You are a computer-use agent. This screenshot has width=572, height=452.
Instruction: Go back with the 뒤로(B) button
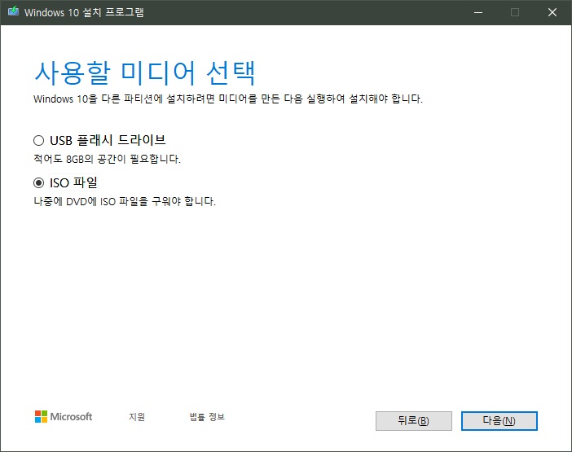click(x=414, y=421)
